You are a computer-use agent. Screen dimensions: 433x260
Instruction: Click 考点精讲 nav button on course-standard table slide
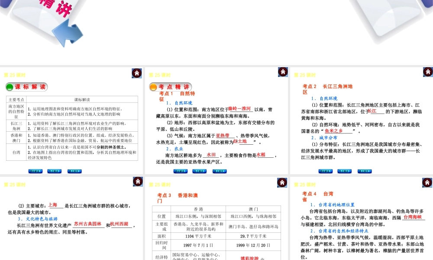pyautogui.click(x=54, y=171)
